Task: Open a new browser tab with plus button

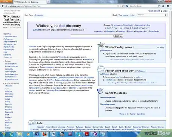Action: click(x=49, y=2)
